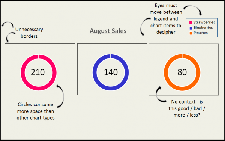Click the arrow beside the 'Circles consume' note
The image size is (225, 141).
[60, 96]
